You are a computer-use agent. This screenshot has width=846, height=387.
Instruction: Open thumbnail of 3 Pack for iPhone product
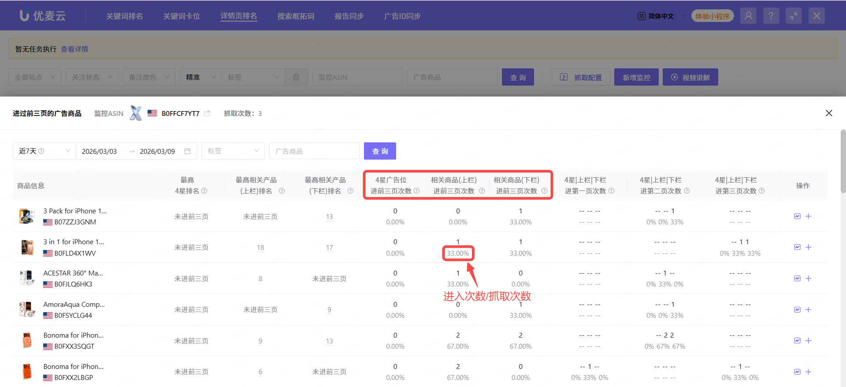[x=27, y=216]
